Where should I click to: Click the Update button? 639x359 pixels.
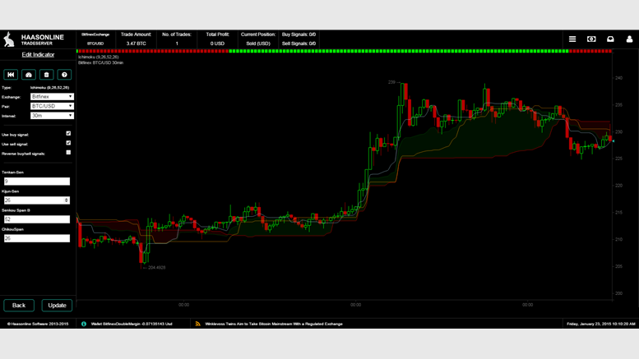57,306
